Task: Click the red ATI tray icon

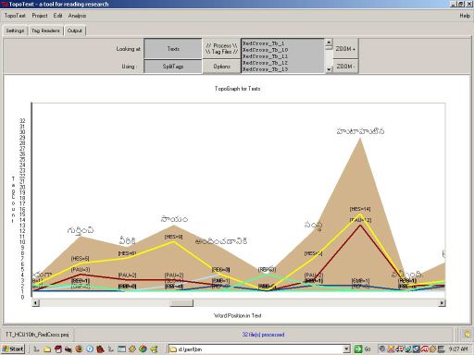Action: [425, 349]
